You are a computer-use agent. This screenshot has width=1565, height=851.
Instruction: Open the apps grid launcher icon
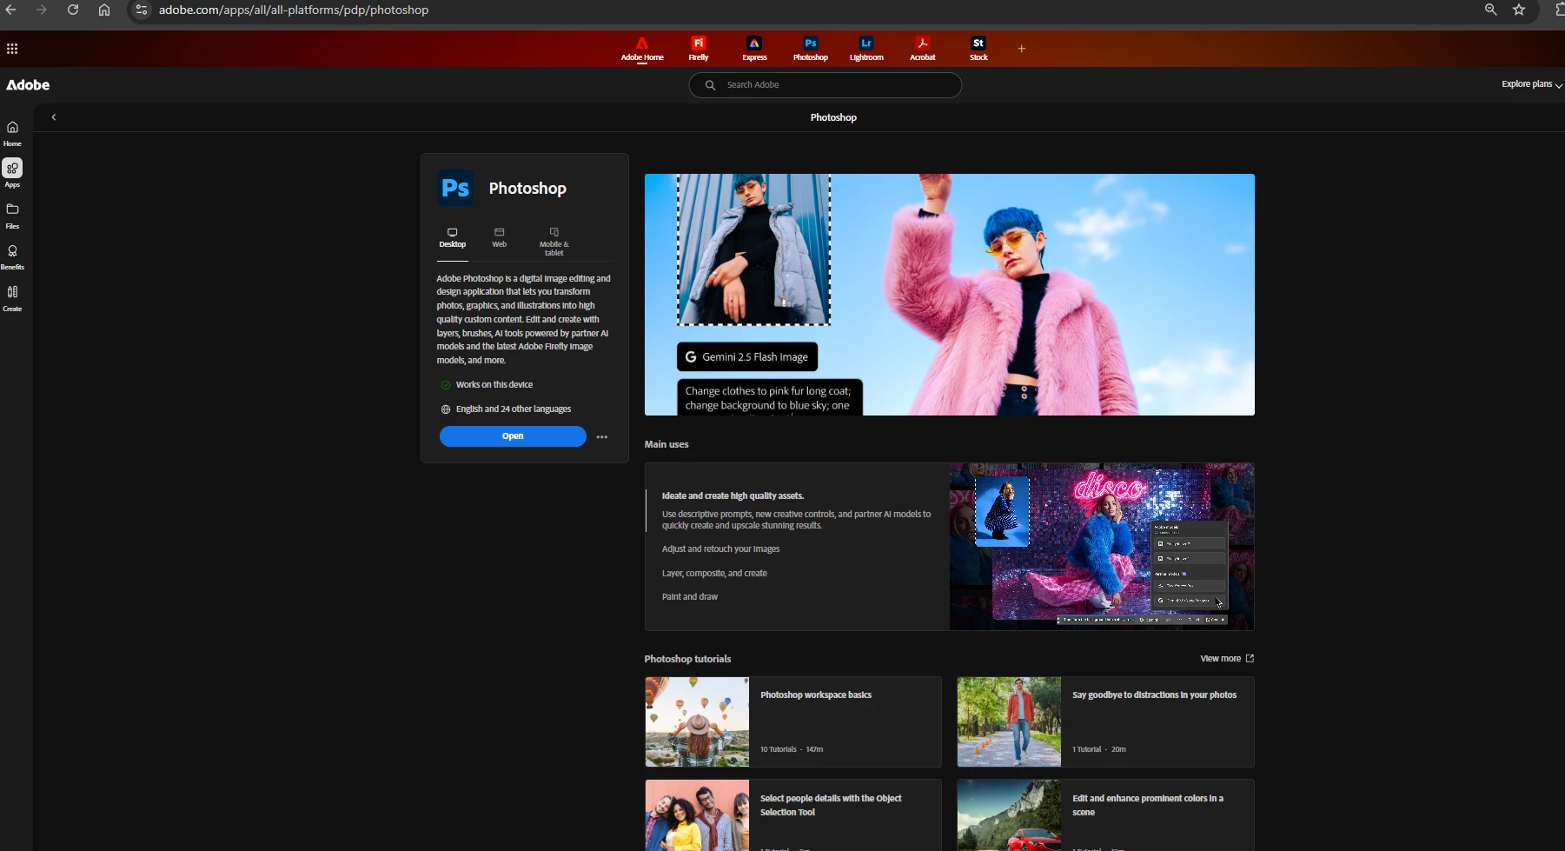[12, 49]
